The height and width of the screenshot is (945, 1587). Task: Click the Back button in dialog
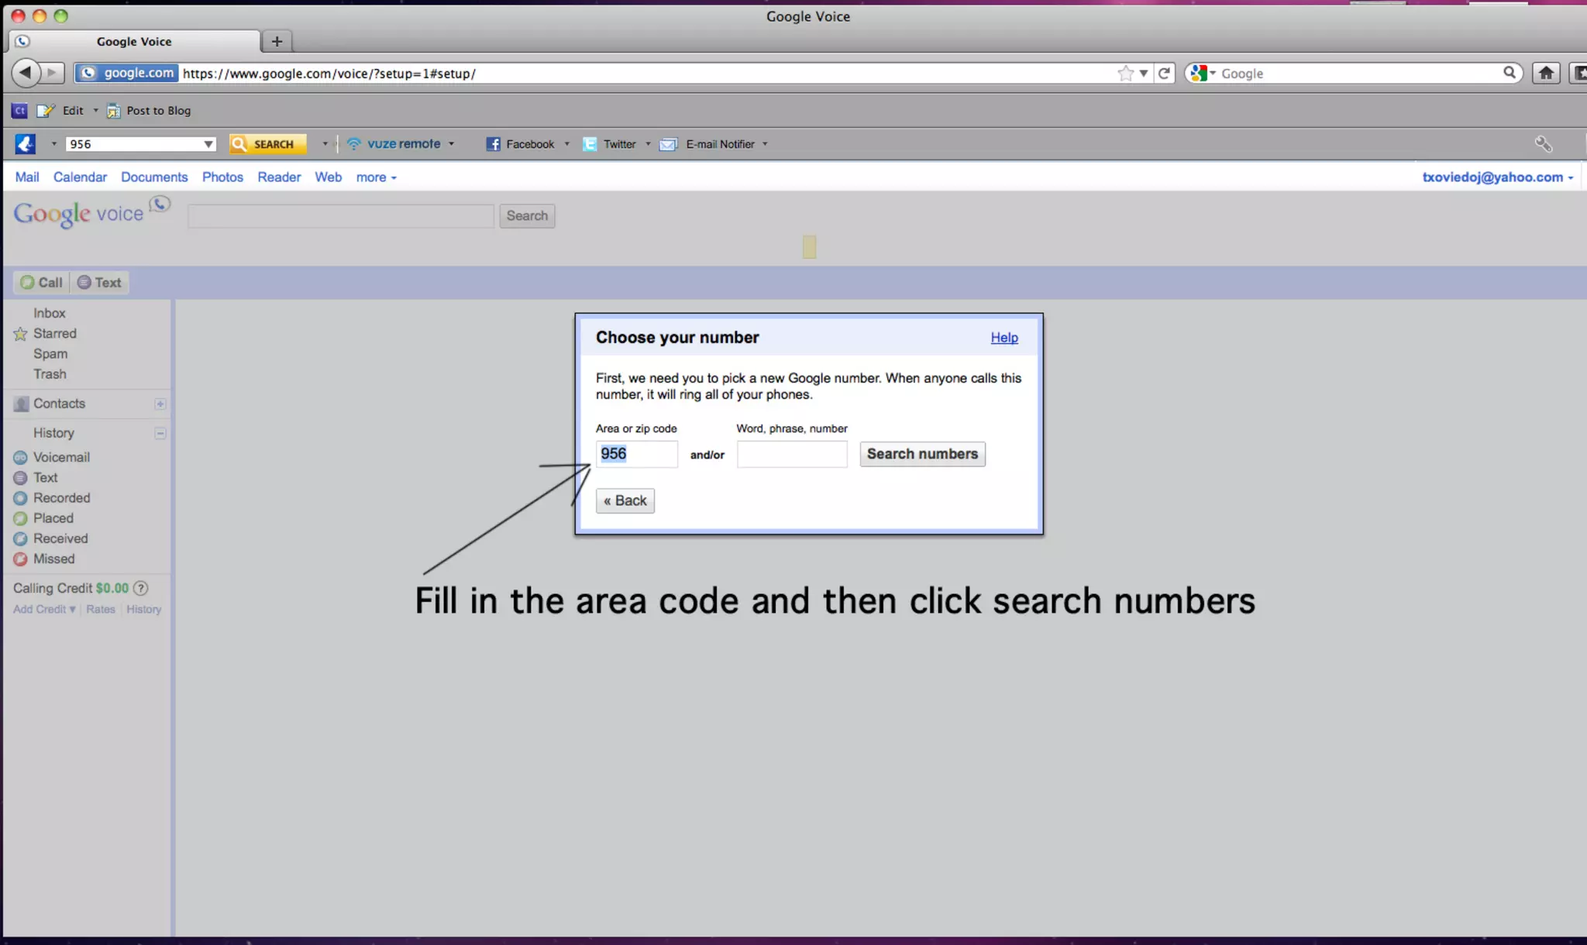tap(625, 501)
